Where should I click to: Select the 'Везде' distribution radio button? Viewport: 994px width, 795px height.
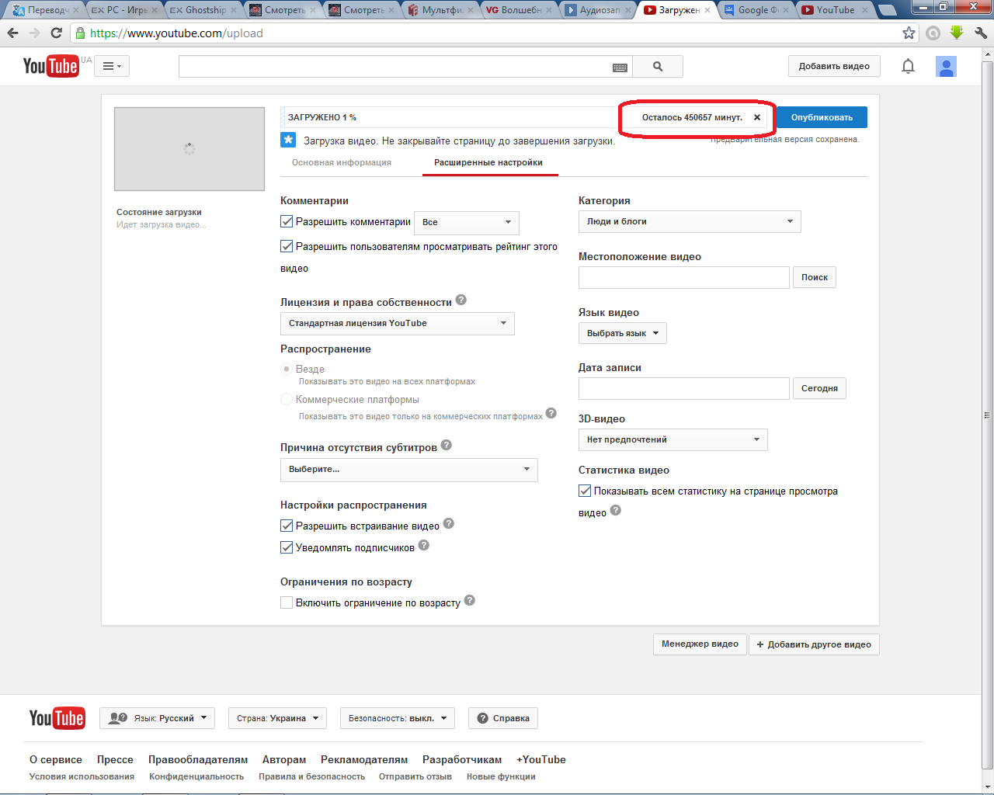pyautogui.click(x=287, y=369)
